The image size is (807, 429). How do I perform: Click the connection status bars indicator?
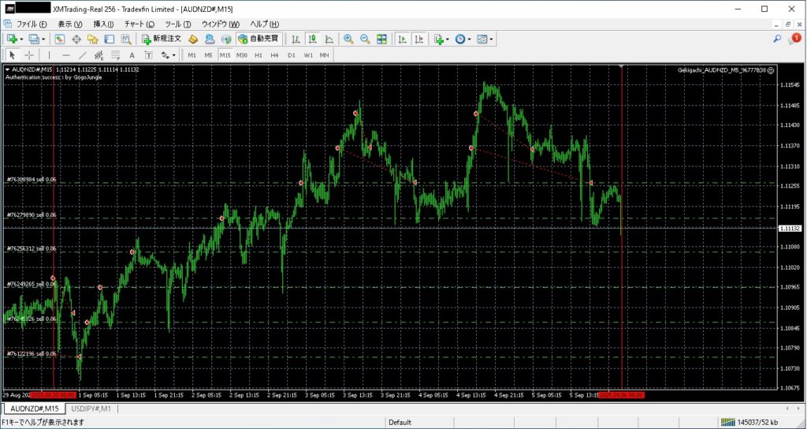727,423
